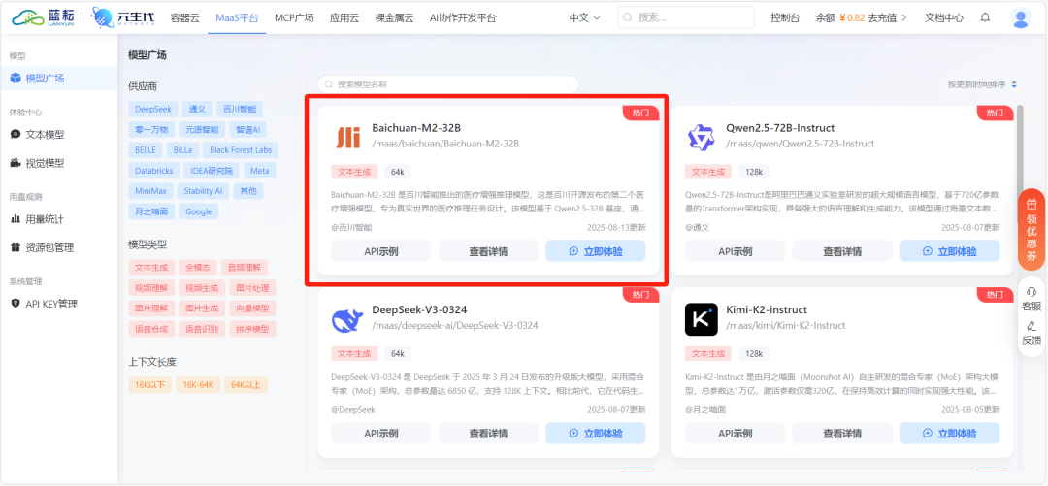Select the 全模态 model type filter

click(x=197, y=268)
